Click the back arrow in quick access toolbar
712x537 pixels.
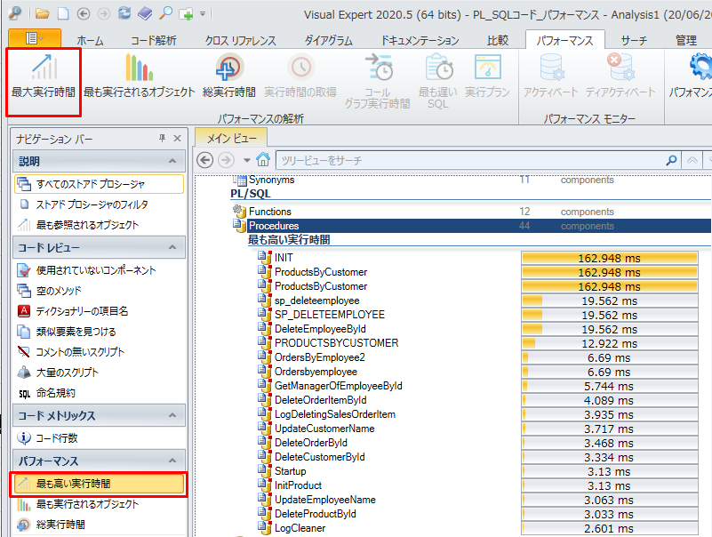84,14
